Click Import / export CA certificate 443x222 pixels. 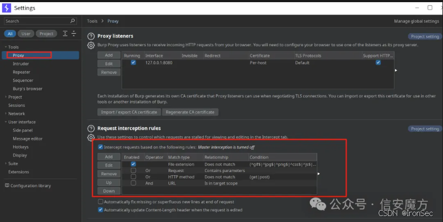[129, 112]
